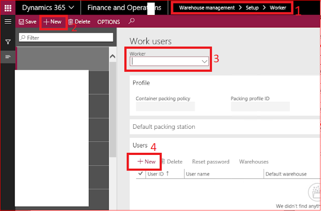Toggle the hamburger navigation menu
The image size is (321, 211).
pos(8,21)
